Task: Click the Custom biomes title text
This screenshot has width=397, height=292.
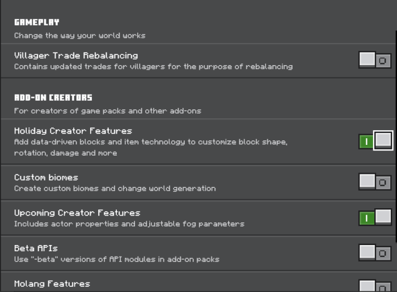Action: (x=46, y=177)
